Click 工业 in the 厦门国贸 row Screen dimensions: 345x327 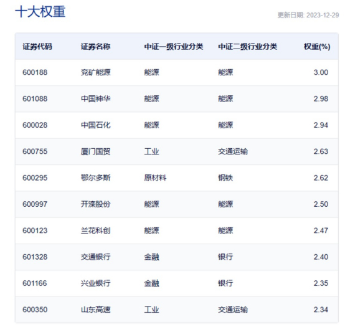tap(151, 151)
